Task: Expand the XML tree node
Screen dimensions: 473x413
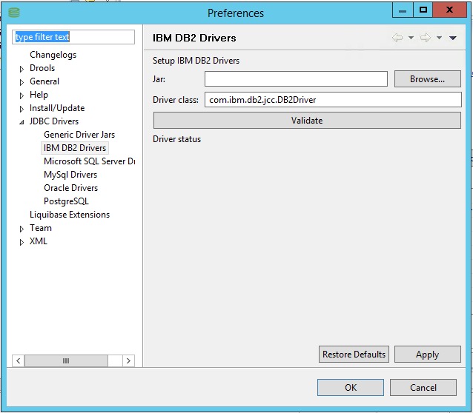Action: pos(21,242)
